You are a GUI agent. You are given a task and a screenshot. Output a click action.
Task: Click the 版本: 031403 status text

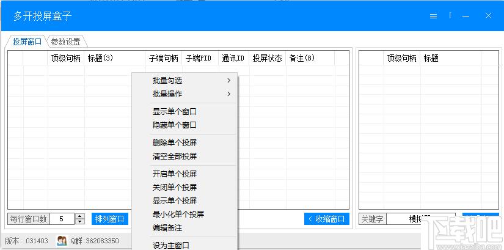coord(26,241)
